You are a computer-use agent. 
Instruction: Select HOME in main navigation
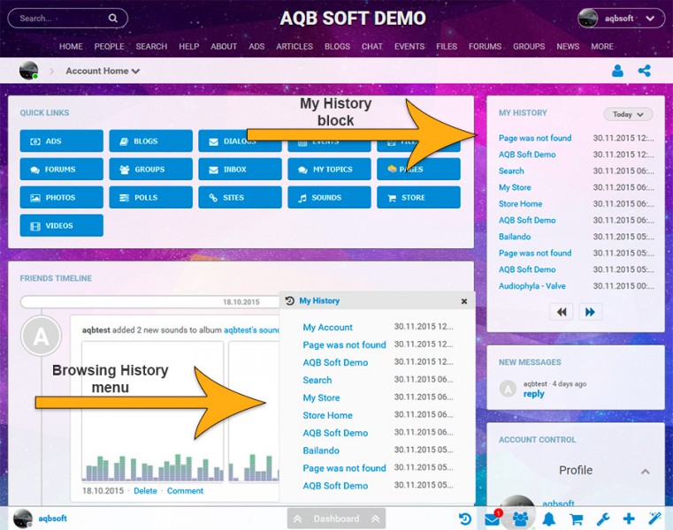71,46
